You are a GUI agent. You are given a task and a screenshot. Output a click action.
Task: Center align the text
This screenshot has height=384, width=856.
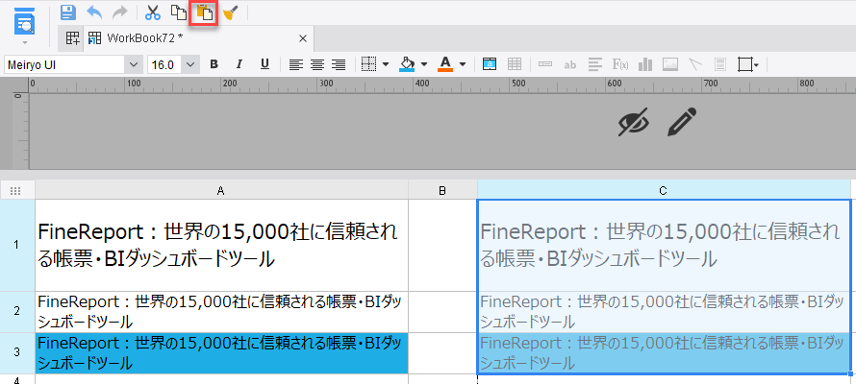[x=317, y=65]
